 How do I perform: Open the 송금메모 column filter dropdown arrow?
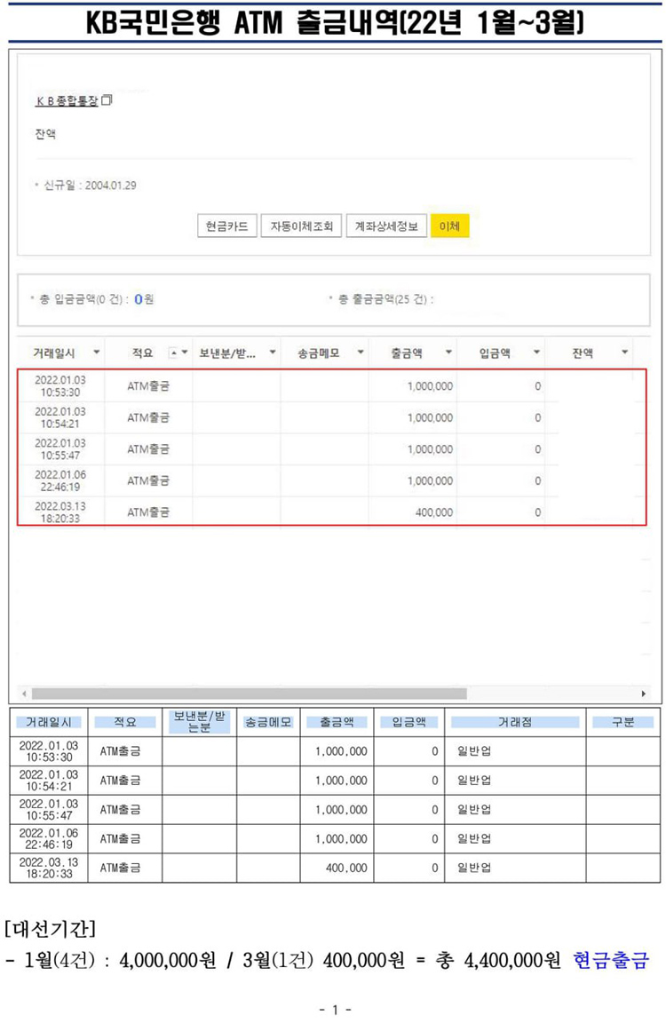pyautogui.click(x=360, y=353)
